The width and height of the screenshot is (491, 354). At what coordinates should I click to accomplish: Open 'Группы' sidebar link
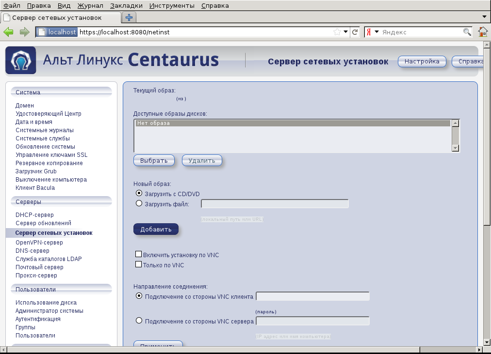point(25,327)
